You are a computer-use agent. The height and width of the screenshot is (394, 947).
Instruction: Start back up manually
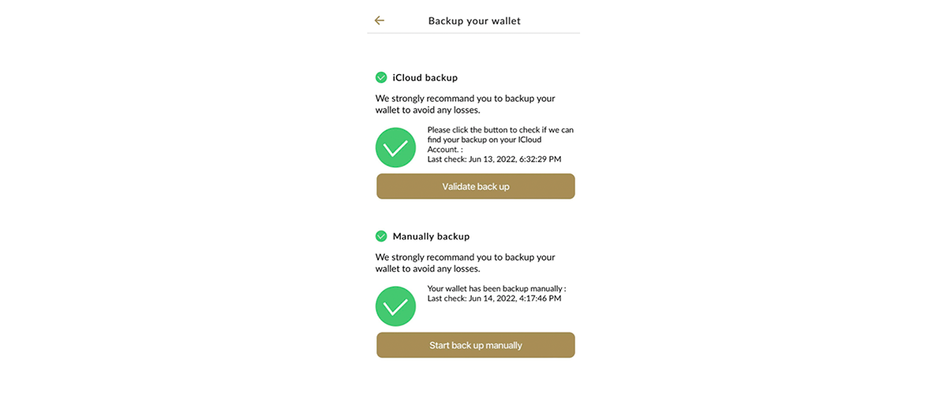tap(476, 345)
